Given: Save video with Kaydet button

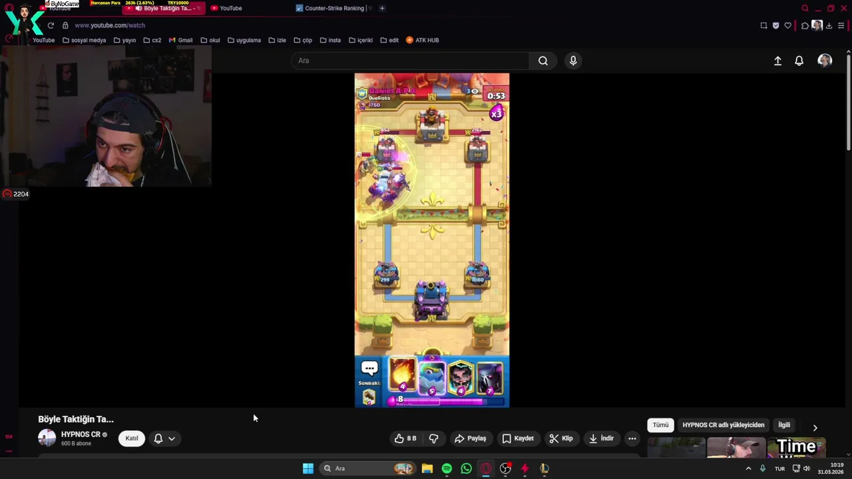Looking at the screenshot, I should (518, 438).
